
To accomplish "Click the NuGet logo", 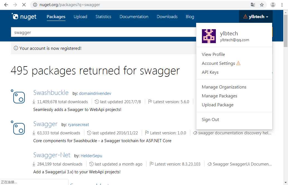I will coord(24,16).
